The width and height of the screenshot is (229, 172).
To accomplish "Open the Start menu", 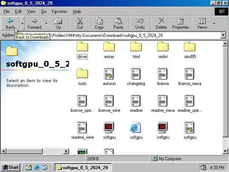I will tap(10, 167).
